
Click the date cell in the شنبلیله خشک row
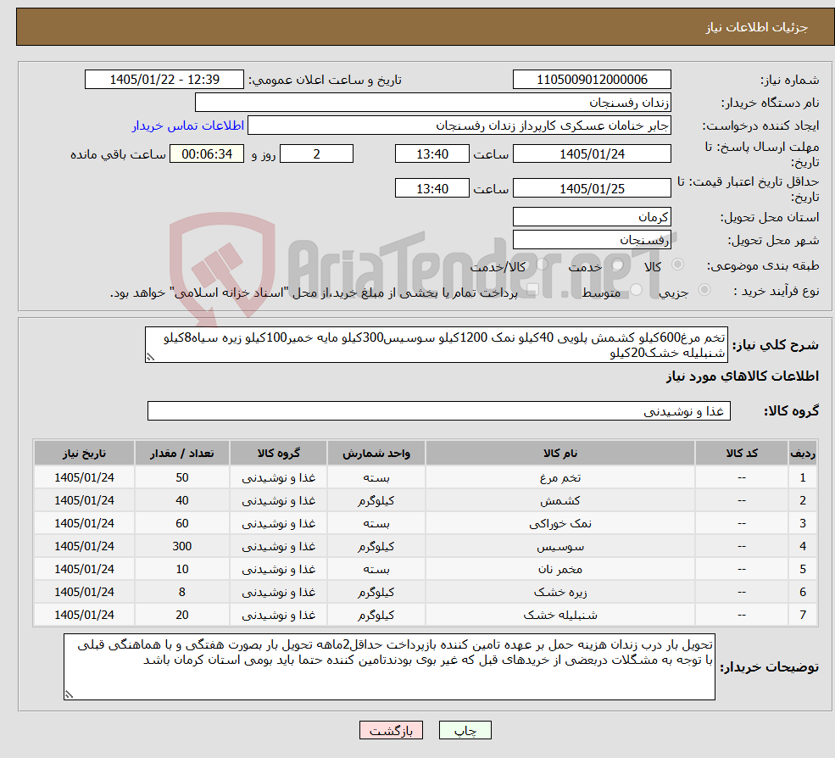click(x=84, y=616)
